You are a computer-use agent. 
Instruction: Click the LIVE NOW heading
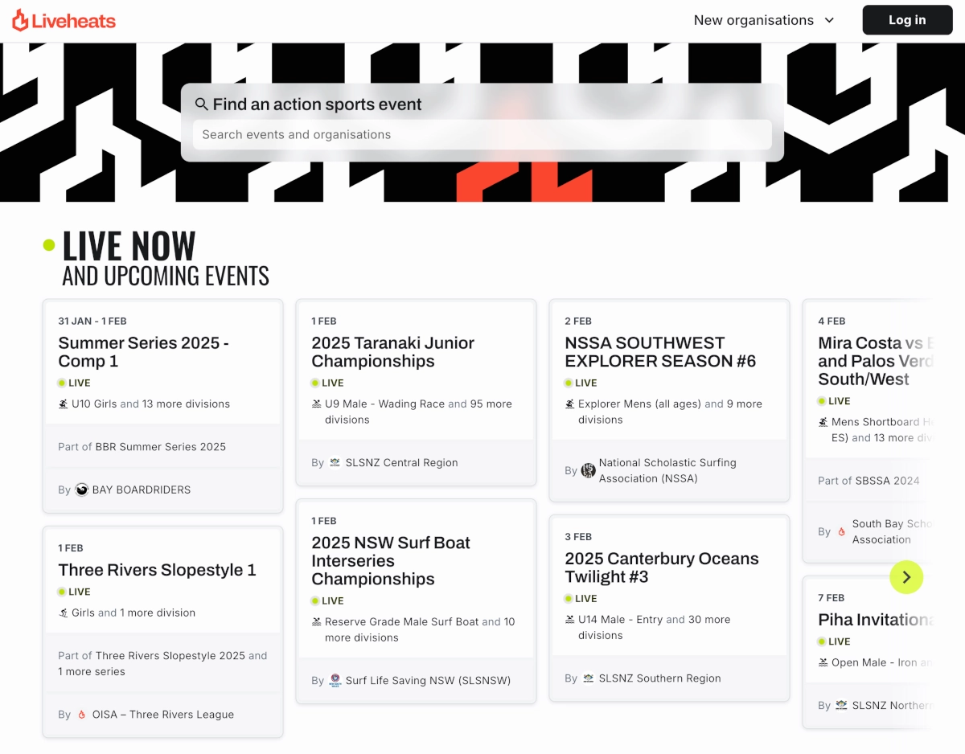click(129, 246)
